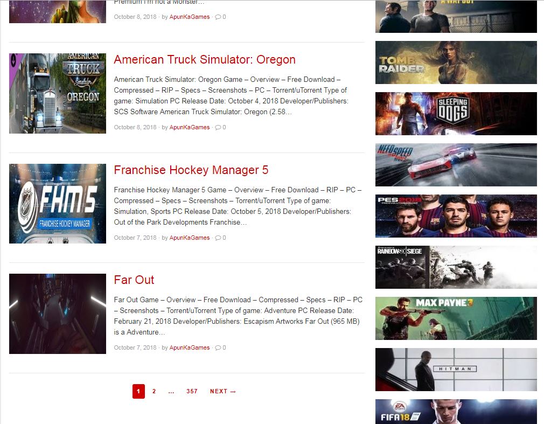This screenshot has width=544, height=424.
Task: Click ApunKaGames author link under Franchise Hockey Manager
Action: [190, 238]
